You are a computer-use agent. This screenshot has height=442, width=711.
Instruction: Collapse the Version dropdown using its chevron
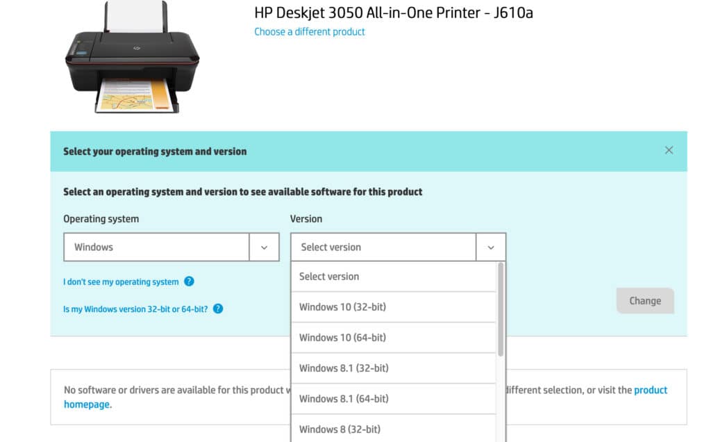coord(491,247)
